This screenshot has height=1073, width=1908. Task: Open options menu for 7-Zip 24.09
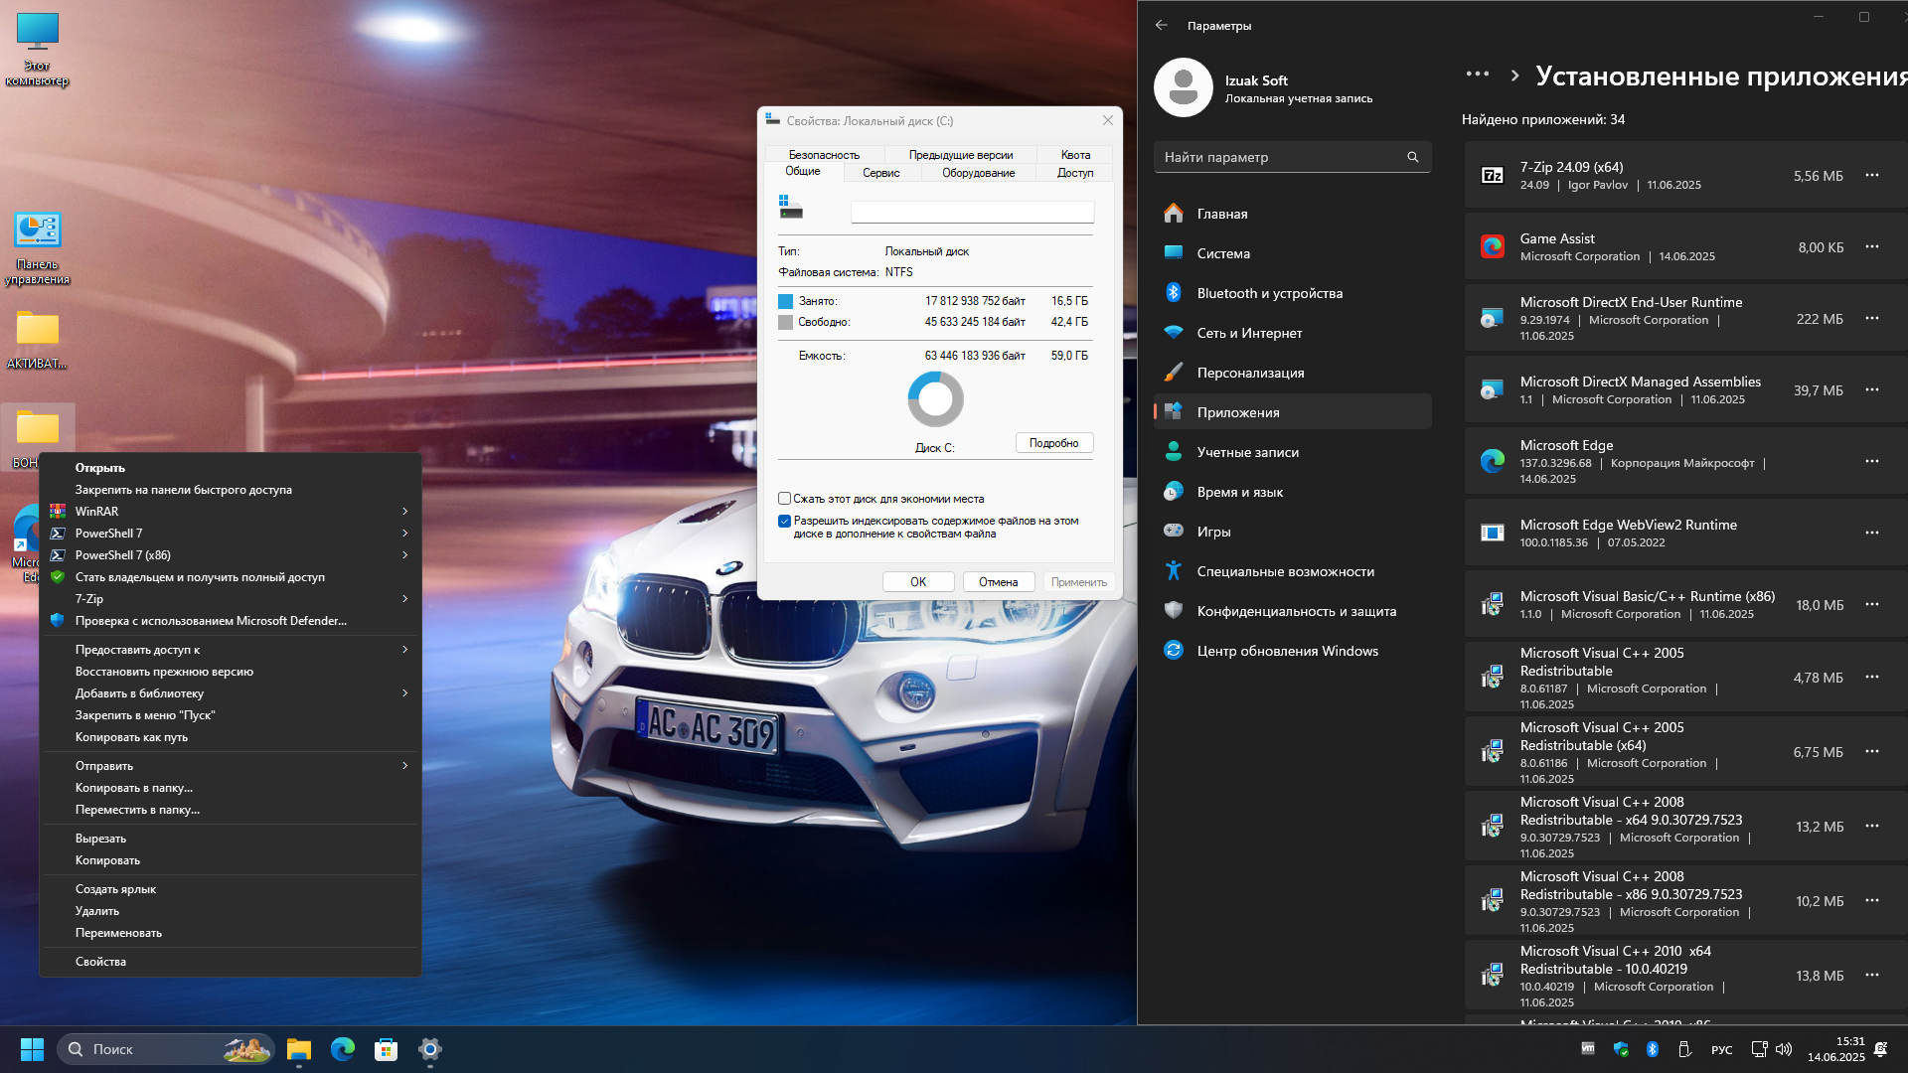click(x=1872, y=175)
